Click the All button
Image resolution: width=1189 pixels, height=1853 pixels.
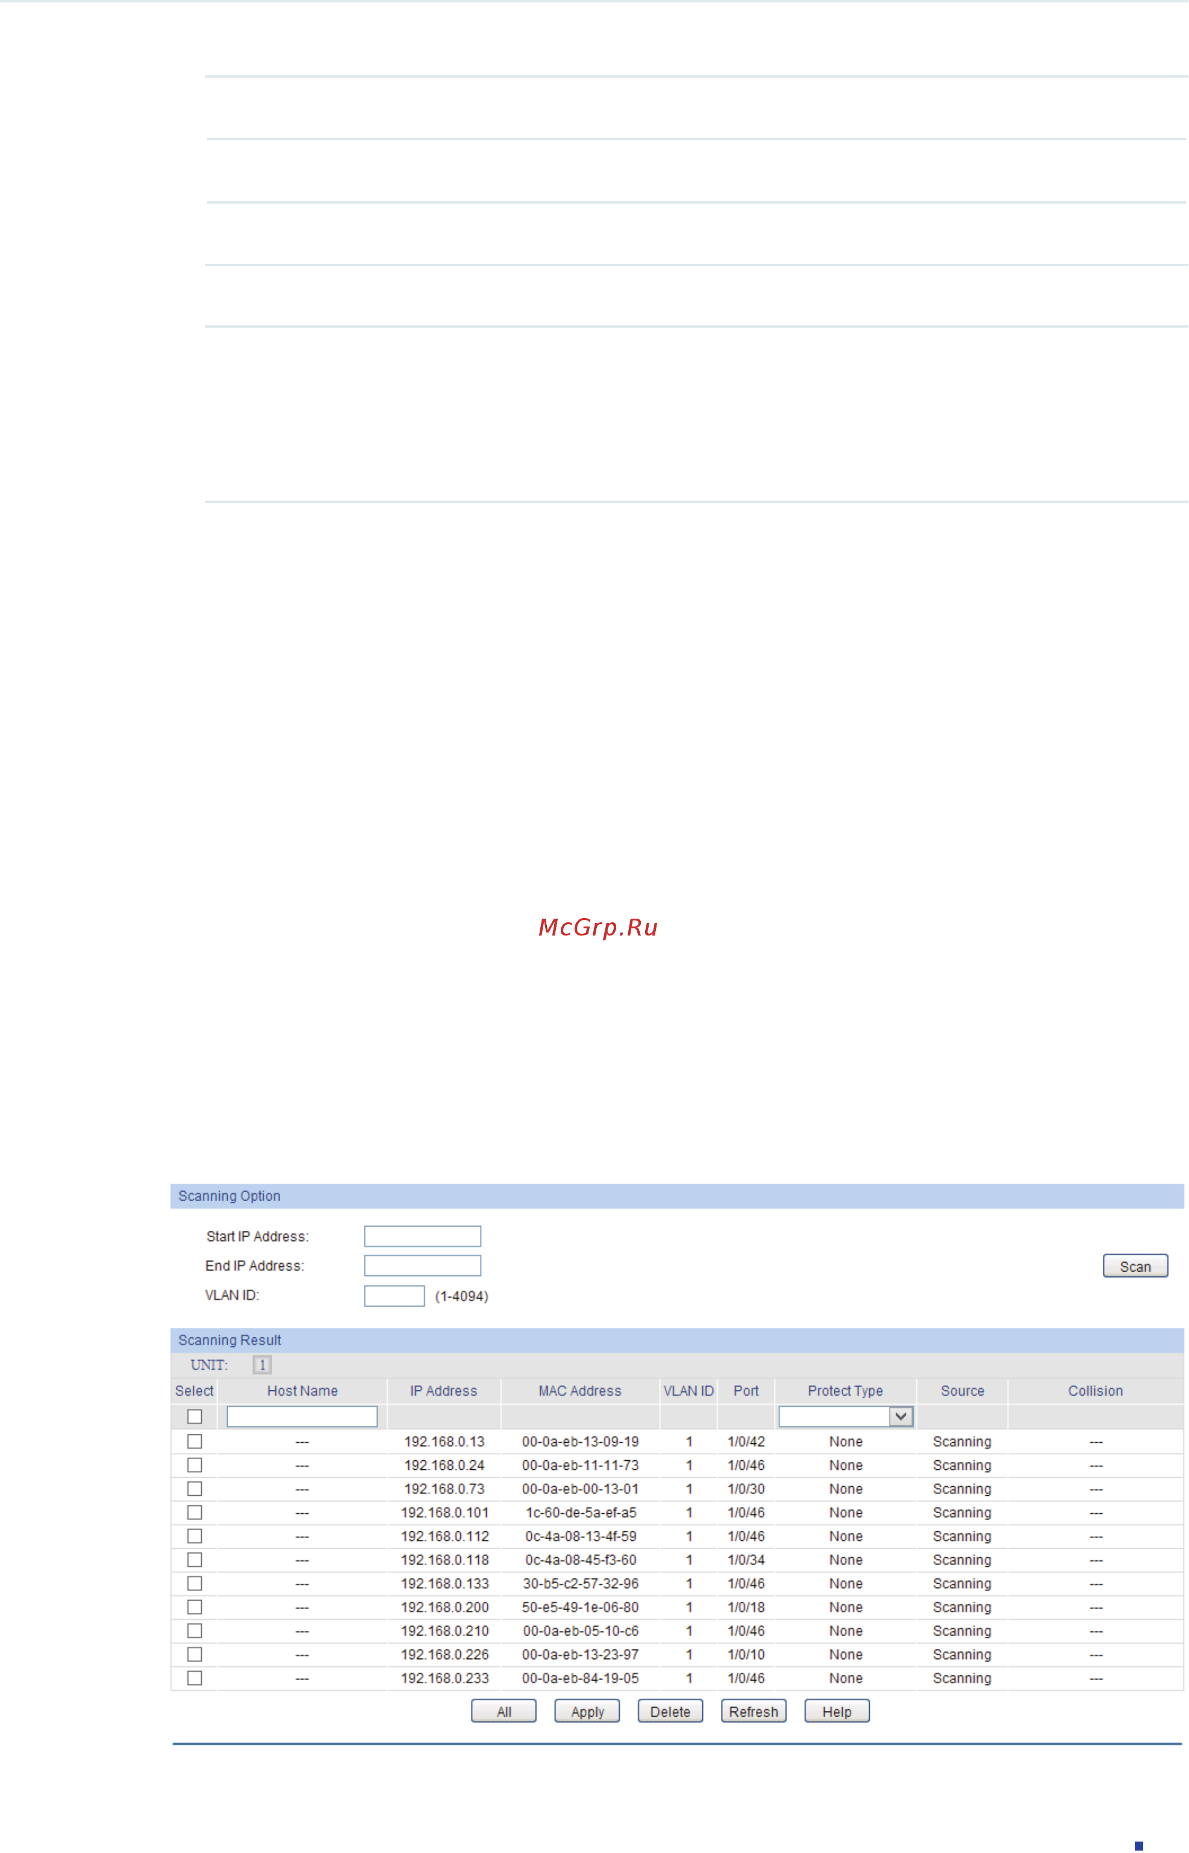[x=504, y=1711]
